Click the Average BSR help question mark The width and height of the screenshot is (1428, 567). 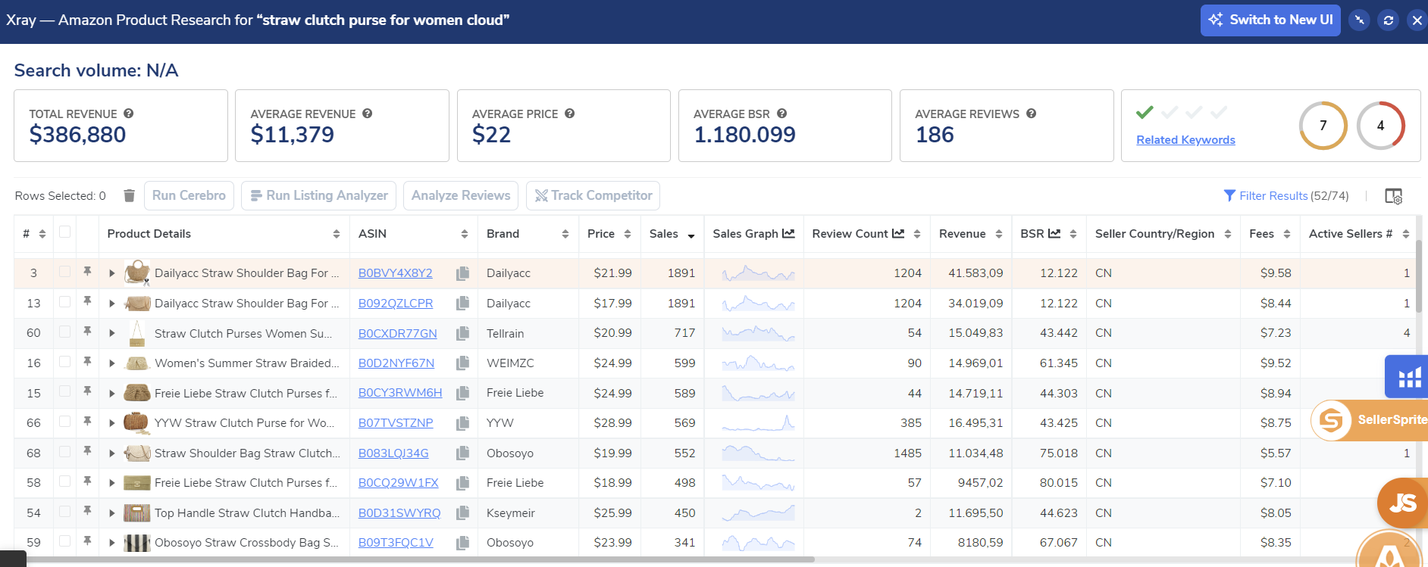[x=781, y=114]
